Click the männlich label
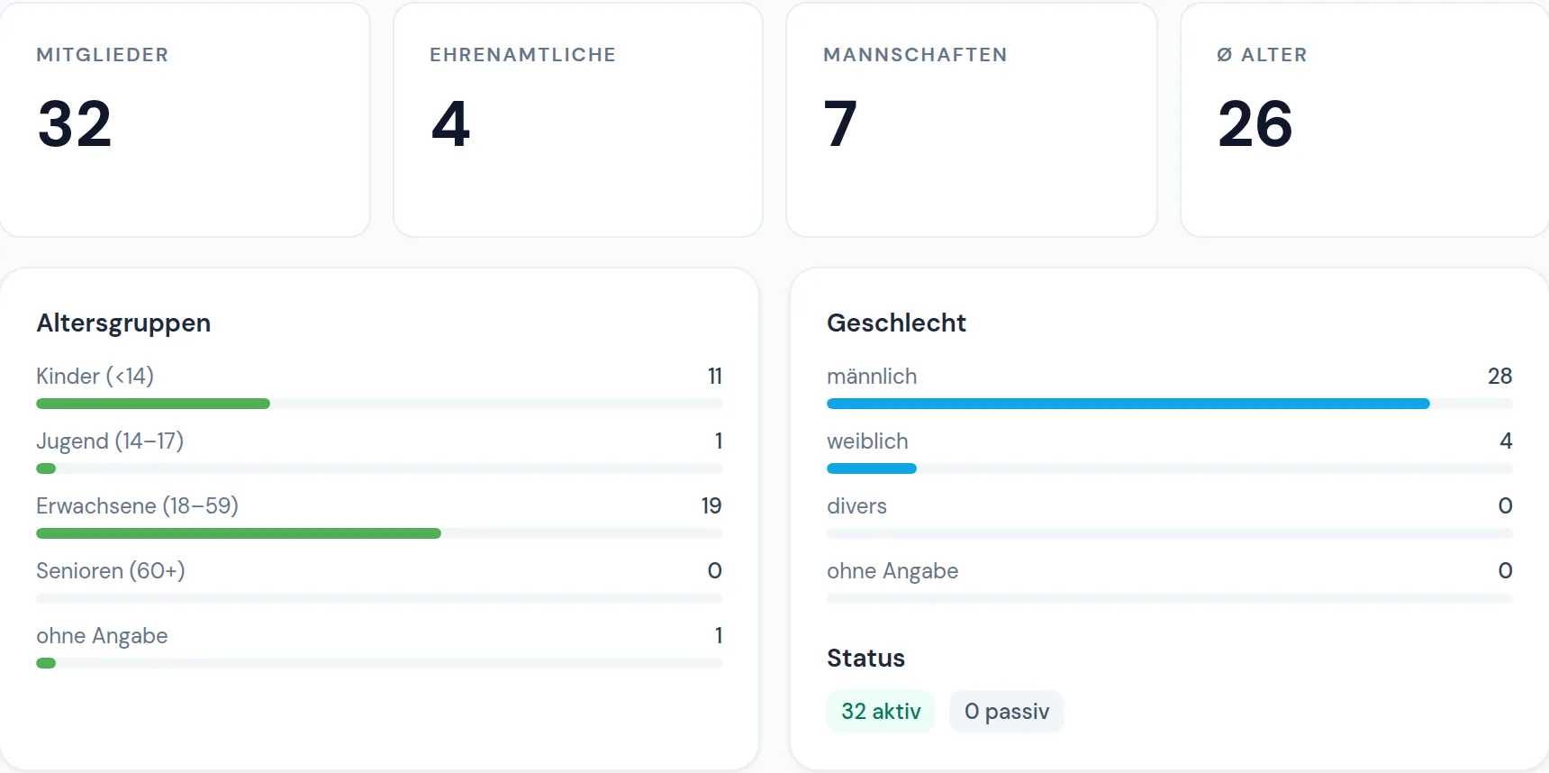Viewport: 1549px width, 773px height. click(872, 376)
